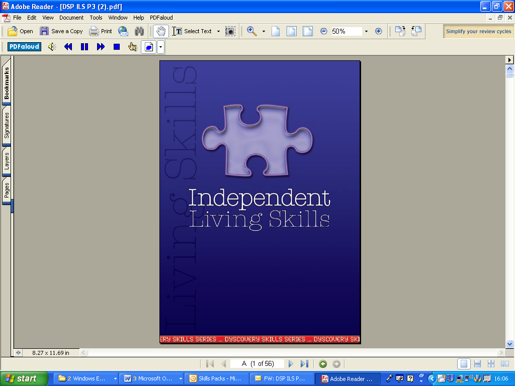
Task: Enable Facing pages layout
Action: point(491,364)
